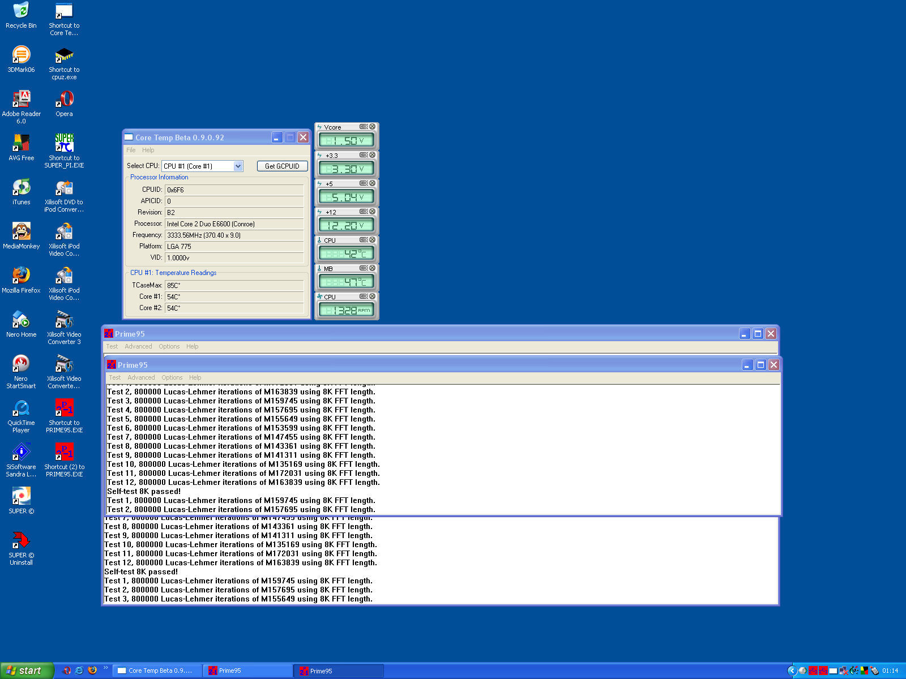Open Test menu in back Prime95 window
This screenshot has width=906, height=679.
click(112, 346)
